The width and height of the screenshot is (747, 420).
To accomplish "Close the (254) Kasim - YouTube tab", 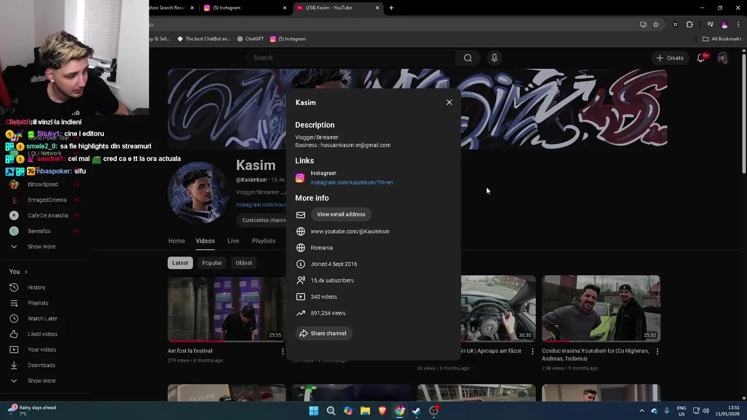I will click(377, 8).
